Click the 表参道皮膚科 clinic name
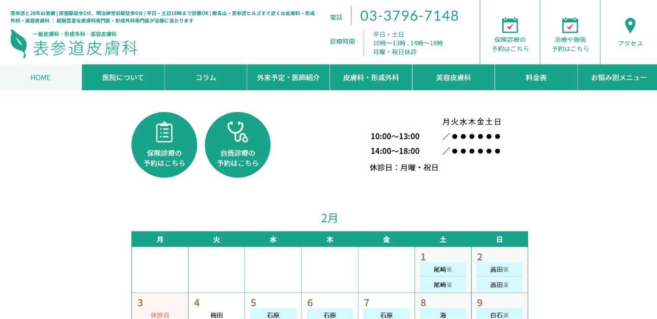This screenshot has height=319, width=657. click(85, 48)
